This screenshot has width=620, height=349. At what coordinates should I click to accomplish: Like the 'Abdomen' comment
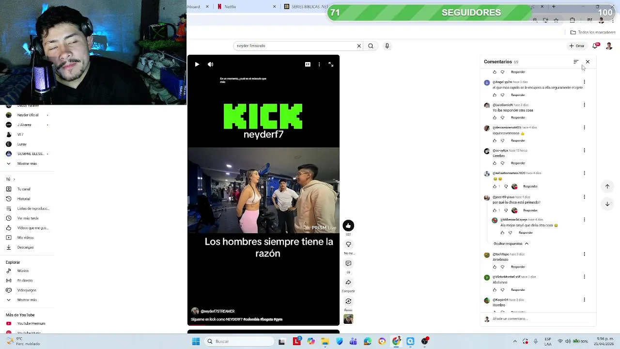tap(495, 290)
